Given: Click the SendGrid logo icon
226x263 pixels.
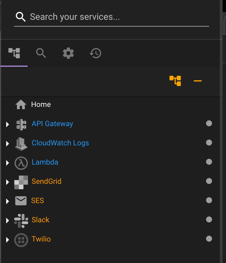Looking at the screenshot, I should point(21,182).
